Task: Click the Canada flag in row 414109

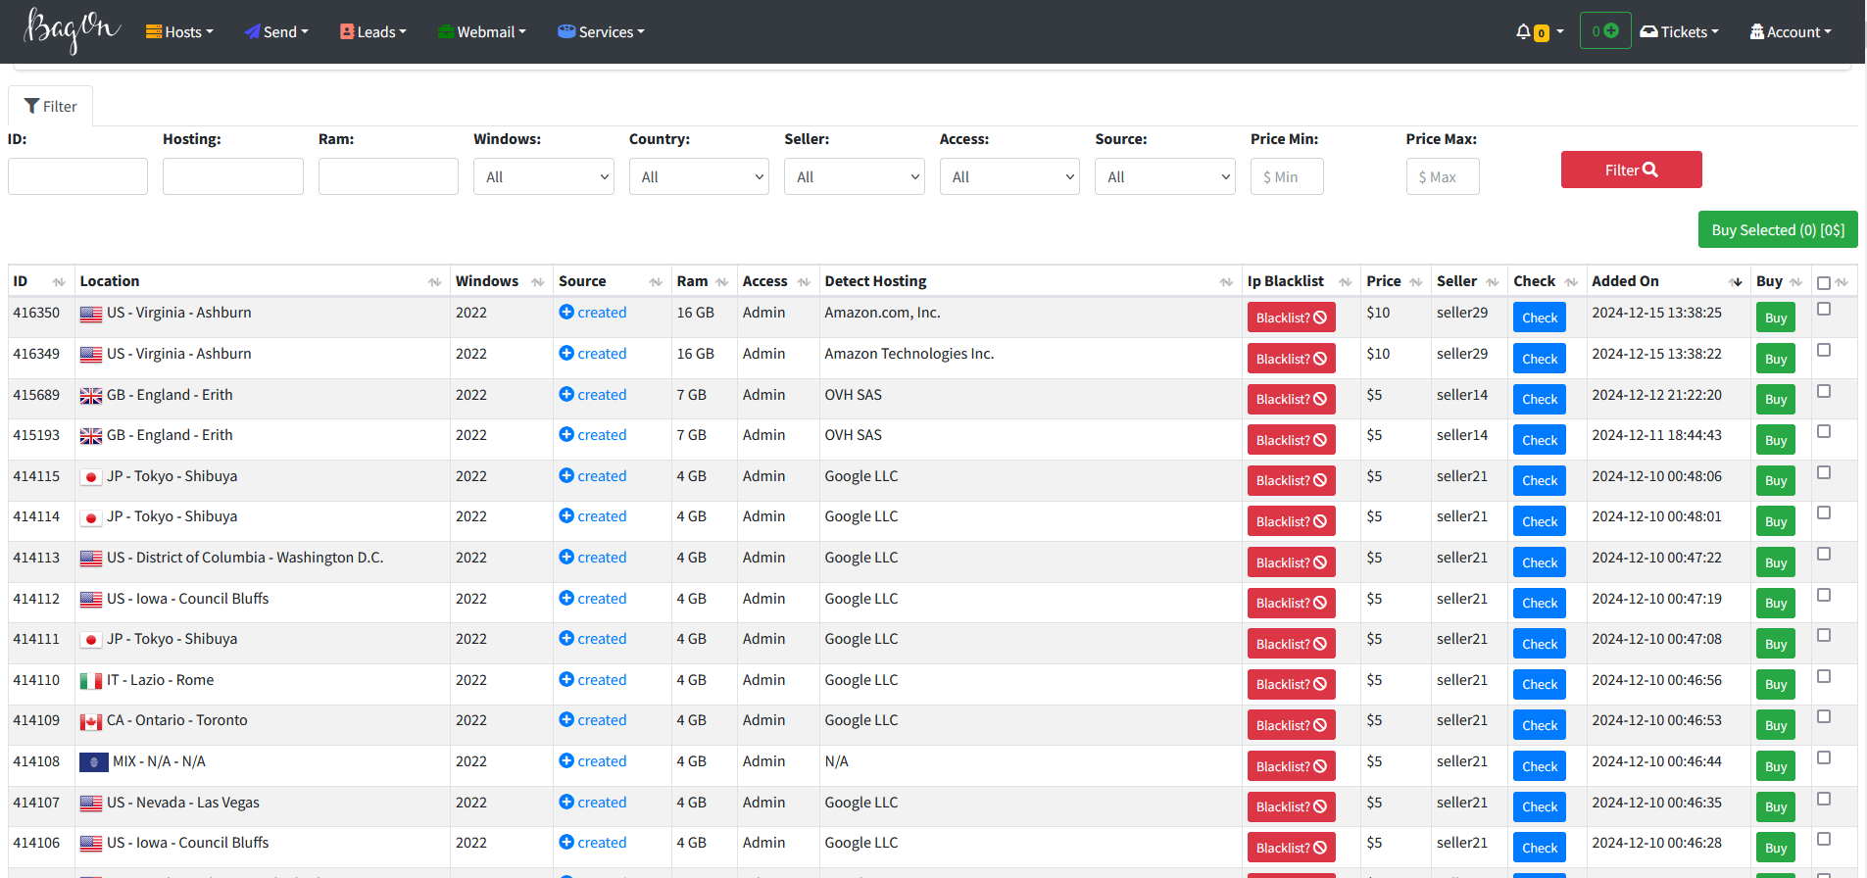Action: tap(91, 722)
